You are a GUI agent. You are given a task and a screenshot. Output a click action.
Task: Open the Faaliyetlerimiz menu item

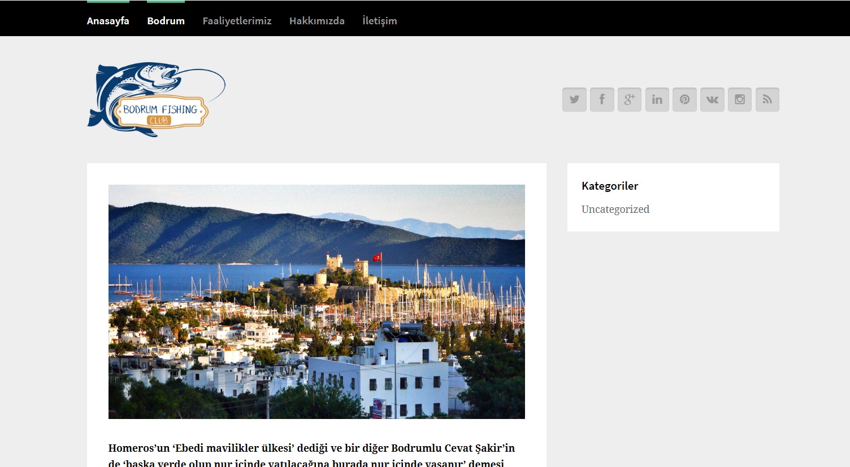click(x=237, y=21)
